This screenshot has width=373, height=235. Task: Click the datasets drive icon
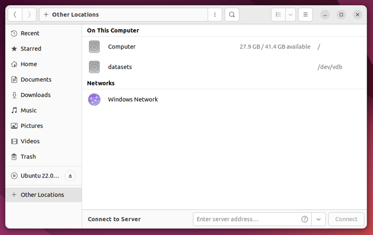coord(94,67)
